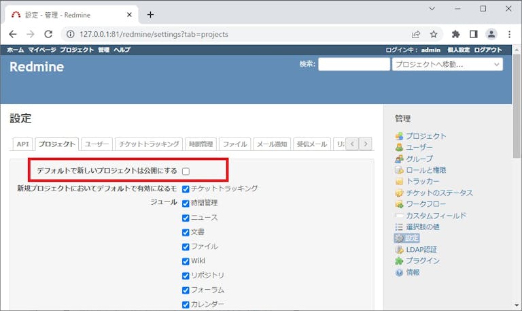Switch to the ユーザー settings tab
This screenshot has width=522, height=311.
[97, 144]
